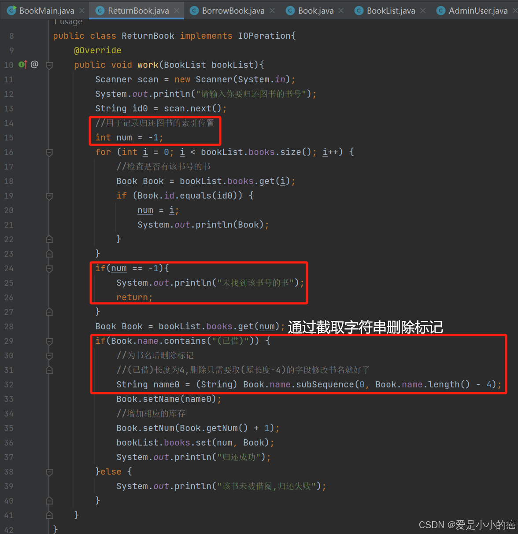The width and height of the screenshot is (518, 534).
Task: Click the fold end marker on line 23
Action: click(49, 254)
